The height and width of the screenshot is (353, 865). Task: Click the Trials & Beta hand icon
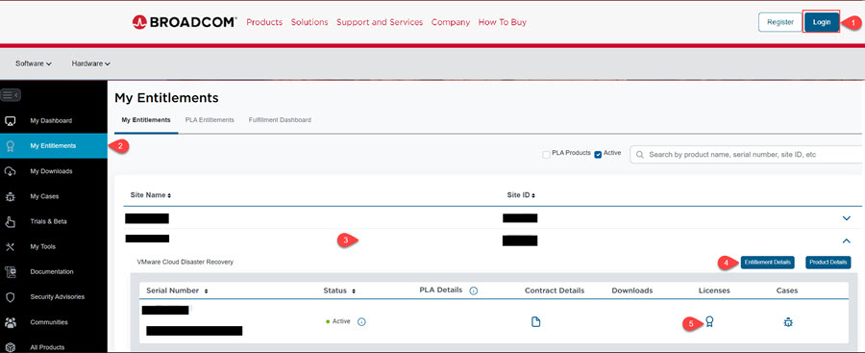click(10, 221)
